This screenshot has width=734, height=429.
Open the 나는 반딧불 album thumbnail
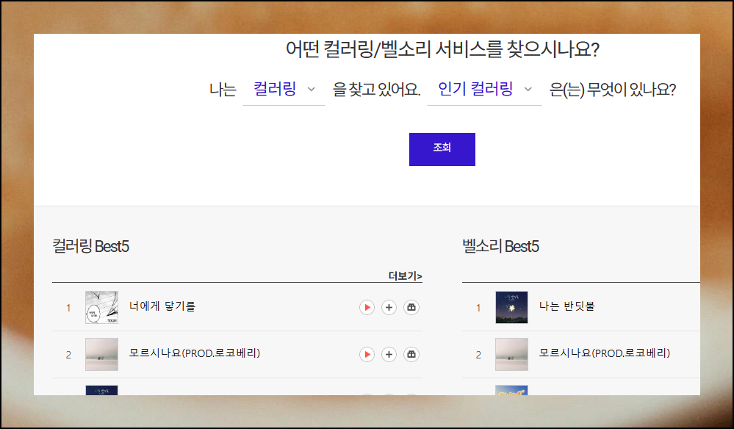click(511, 307)
